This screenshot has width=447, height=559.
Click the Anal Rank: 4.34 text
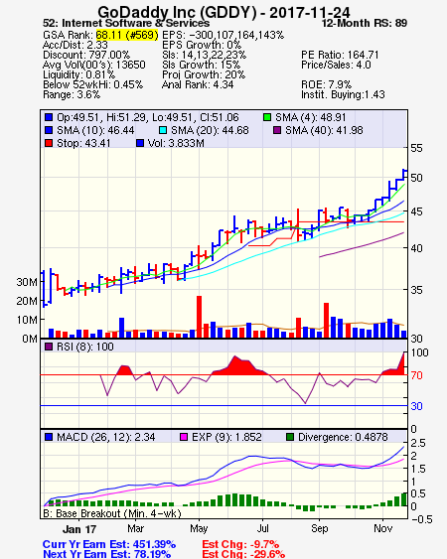point(198,84)
